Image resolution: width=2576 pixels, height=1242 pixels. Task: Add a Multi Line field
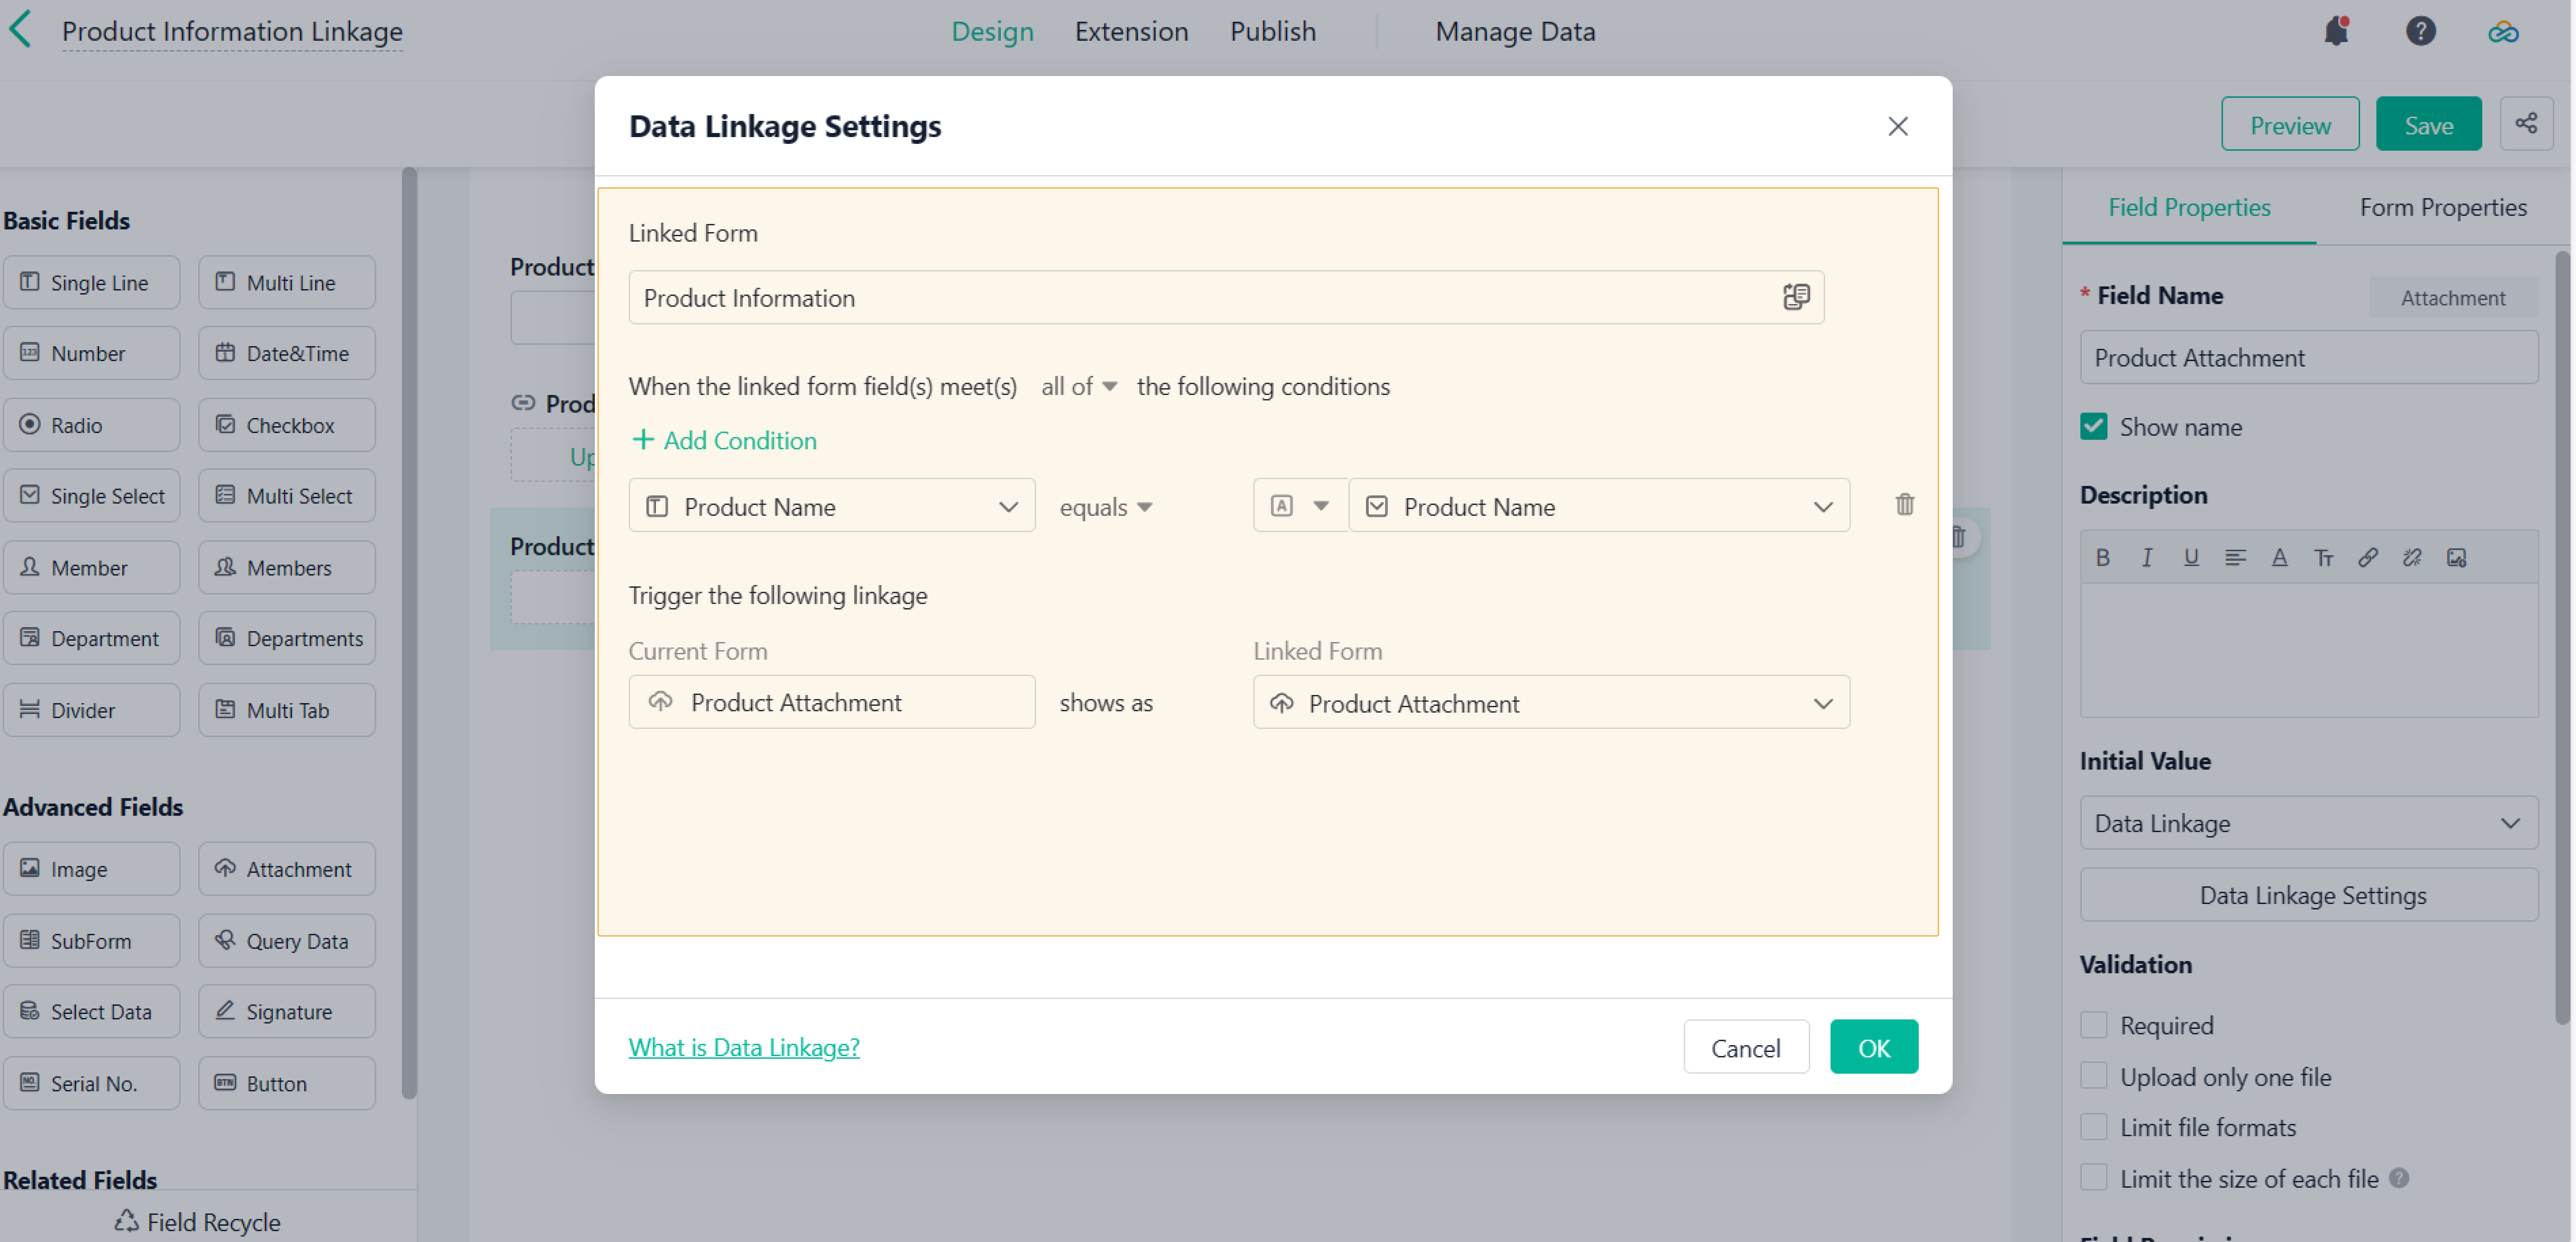(287, 283)
